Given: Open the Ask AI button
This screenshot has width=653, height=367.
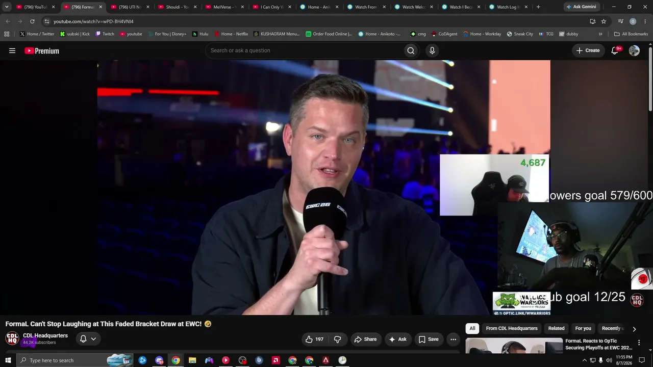Looking at the screenshot, I should pyautogui.click(x=397, y=339).
